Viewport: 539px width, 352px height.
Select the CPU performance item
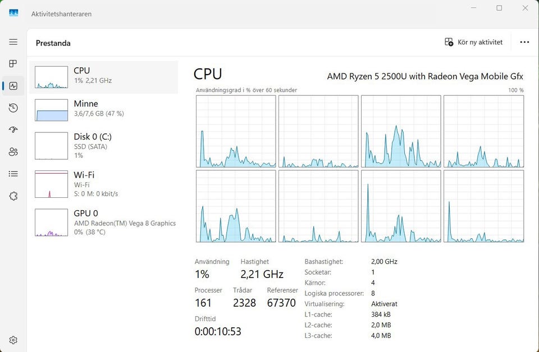click(x=104, y=77)
